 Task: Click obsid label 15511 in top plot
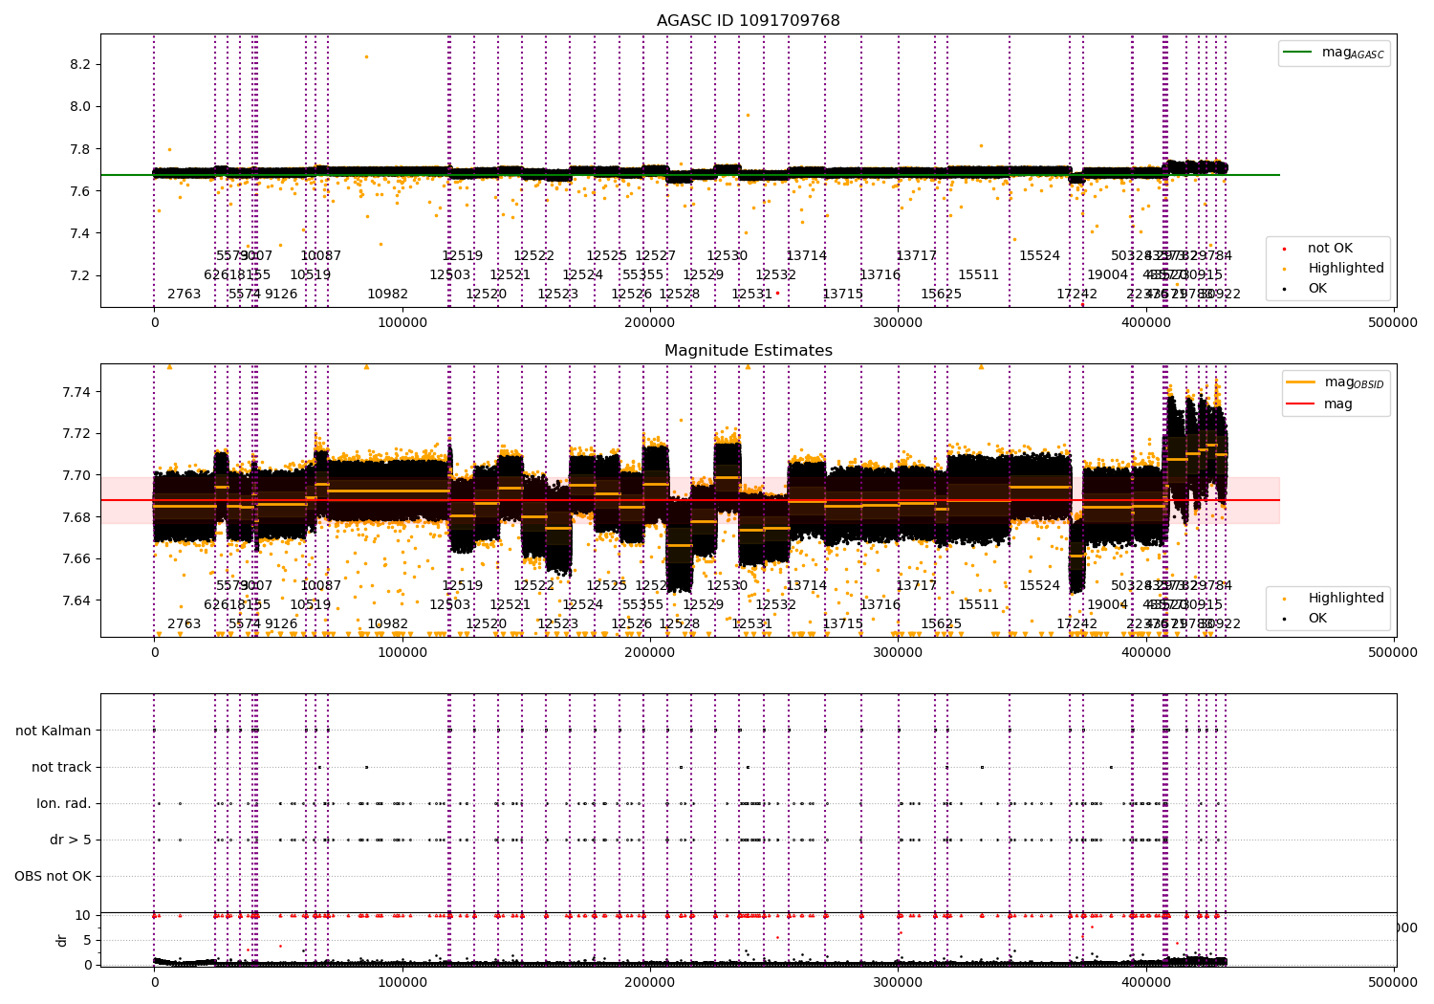pyautogui.click(x=979, y=275)
